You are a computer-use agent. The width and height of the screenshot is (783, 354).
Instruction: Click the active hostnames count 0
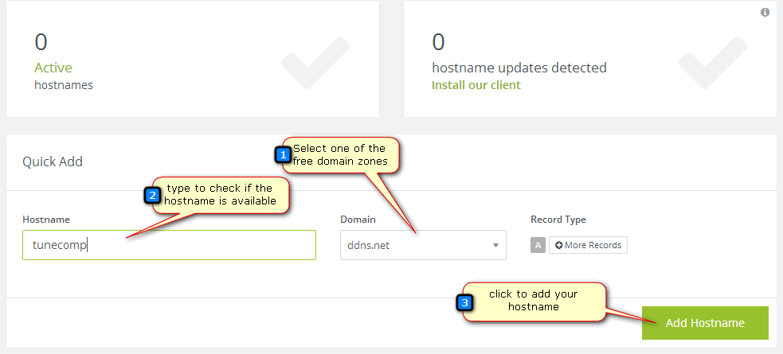(41, 42)
